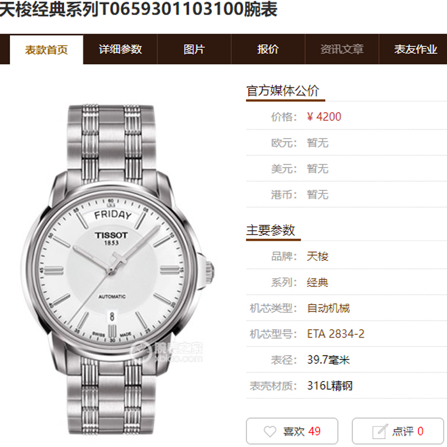Select the 表款首页 tab
This screenshot has height=447, width=447.
[46, 50]
